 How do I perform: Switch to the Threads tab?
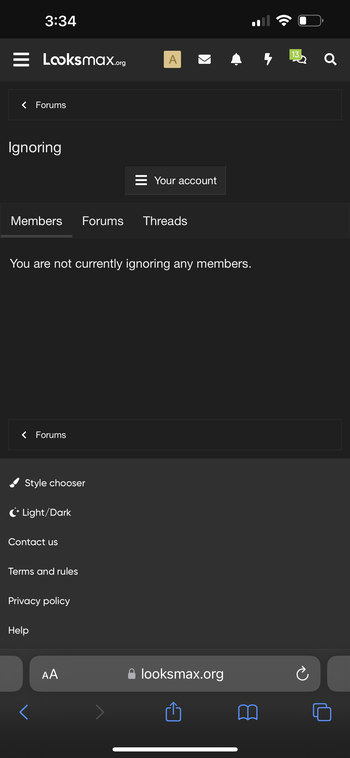pyautogui.click(x=165, y=221)
